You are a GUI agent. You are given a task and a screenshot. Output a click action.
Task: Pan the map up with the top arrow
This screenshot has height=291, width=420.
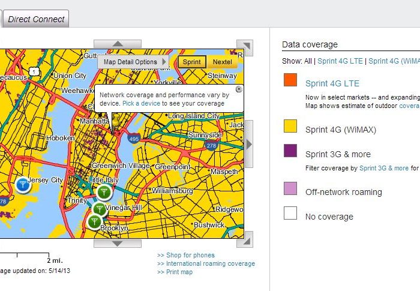[118, 44]
